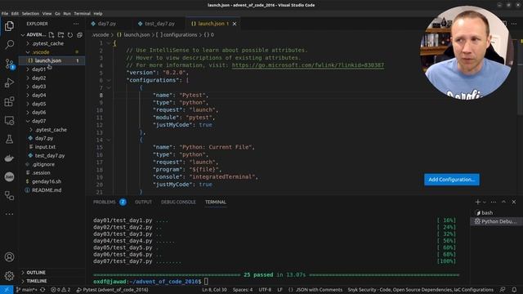
Task: Fold the configurations array at line 6
Action: (109, 80)
